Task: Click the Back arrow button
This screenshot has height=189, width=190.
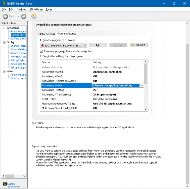Action: point(6,16)
